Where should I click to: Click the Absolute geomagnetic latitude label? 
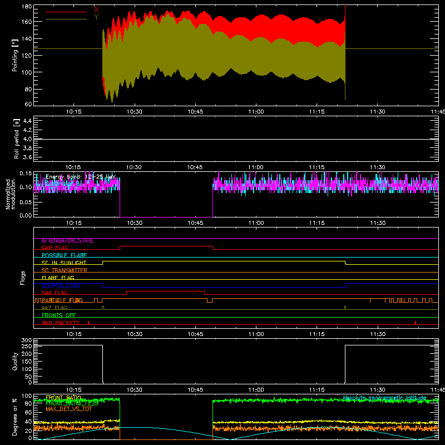pyautogui.click(x=384, y=398)
